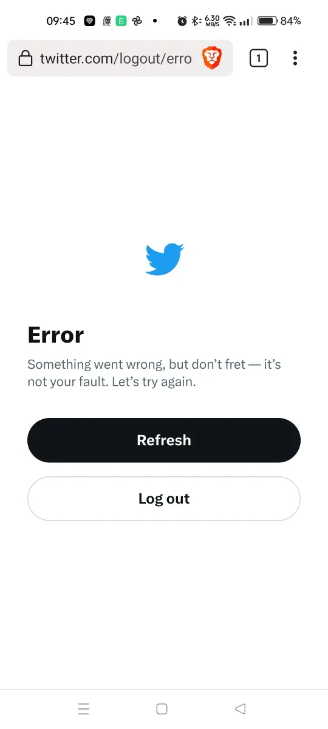Open recent apps via three-line nav icon
The height and width of the screenshot is (729, 328).
click(84, 708)
